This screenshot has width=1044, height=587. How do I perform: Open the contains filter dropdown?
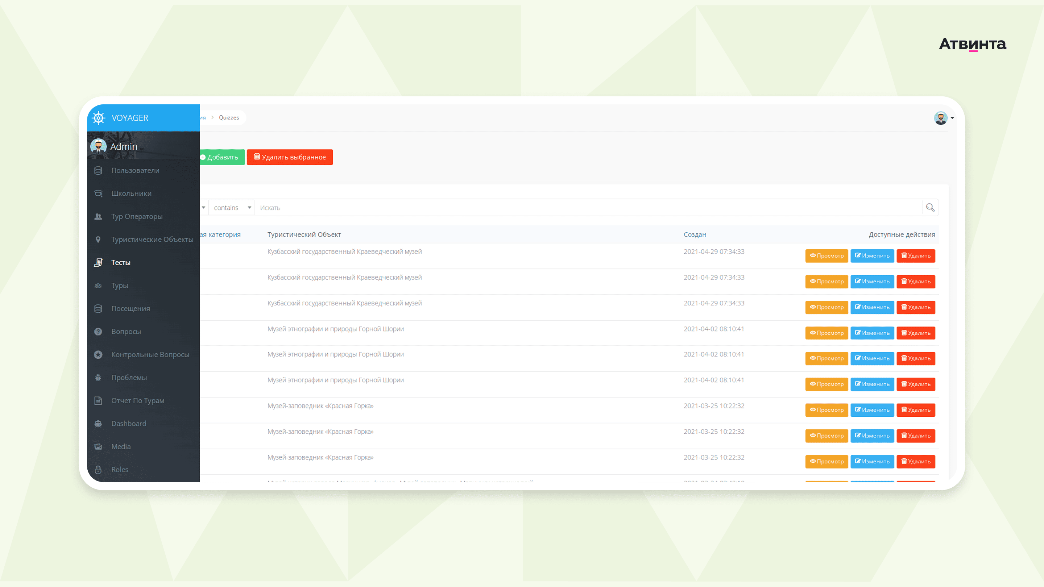click(232, 207)
